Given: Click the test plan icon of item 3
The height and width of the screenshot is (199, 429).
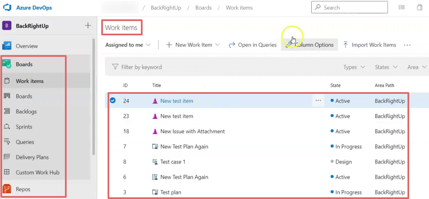Looking at the screenshot, I should click(x=155, y=192).
